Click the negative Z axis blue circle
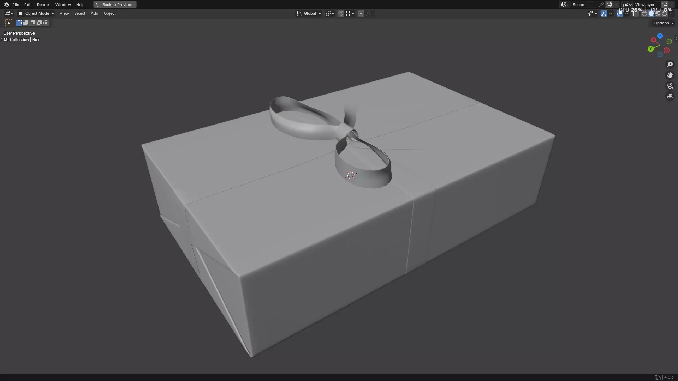This screenshot has height=381, width=678. (x=660, y=55)
